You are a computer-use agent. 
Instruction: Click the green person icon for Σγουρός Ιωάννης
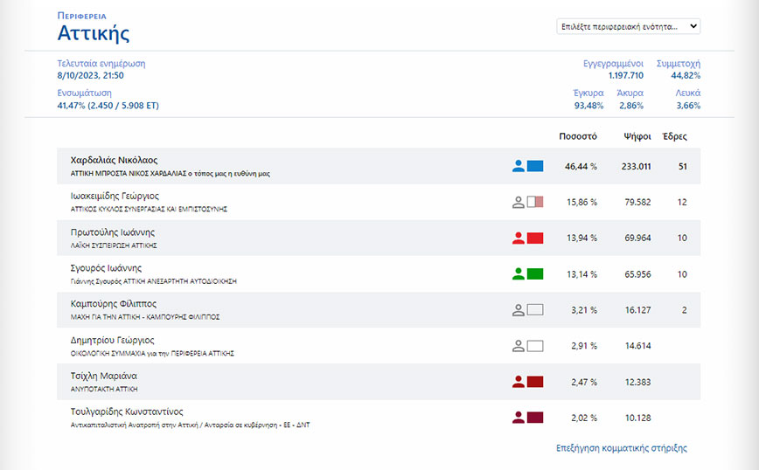point(518,273)
